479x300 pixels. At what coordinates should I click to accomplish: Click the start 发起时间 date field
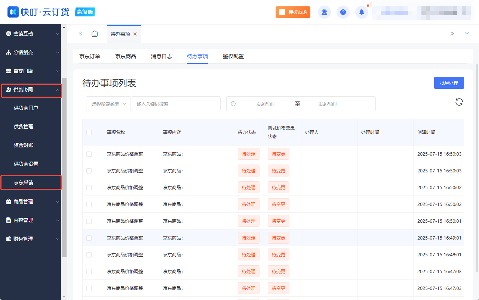(x=265, y=104)
